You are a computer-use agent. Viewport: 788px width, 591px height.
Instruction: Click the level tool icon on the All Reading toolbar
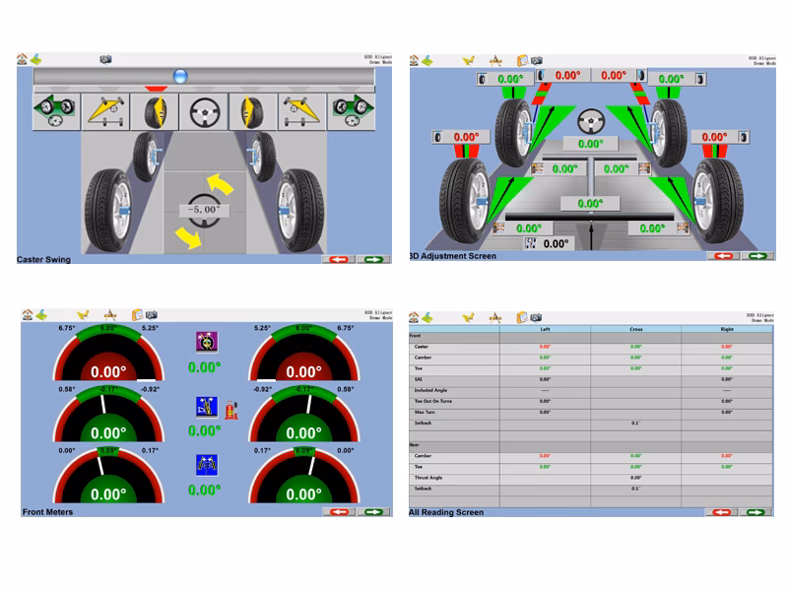(x=496, y=315)
